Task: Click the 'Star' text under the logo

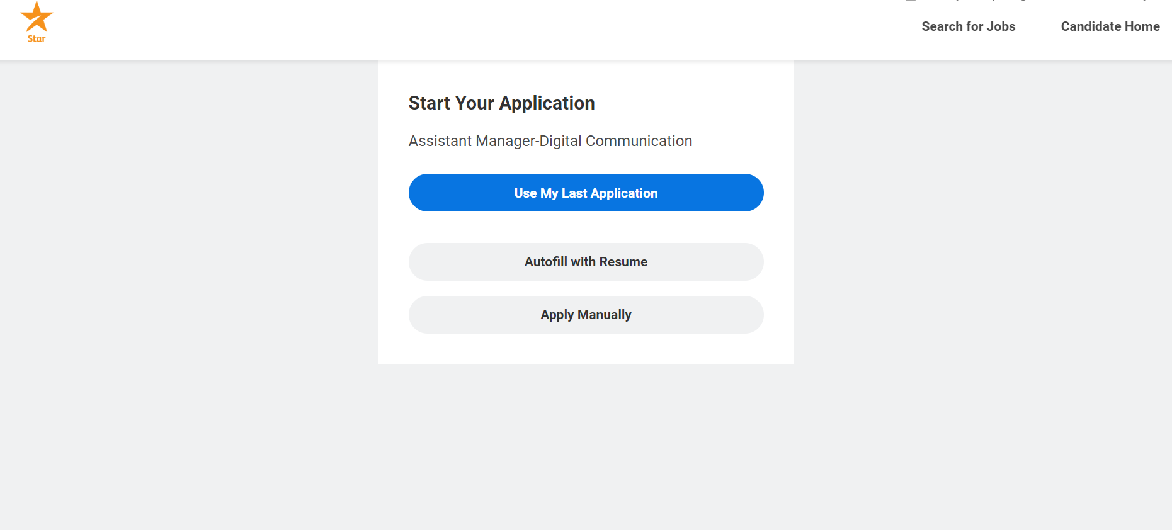Action: point(37,38)
